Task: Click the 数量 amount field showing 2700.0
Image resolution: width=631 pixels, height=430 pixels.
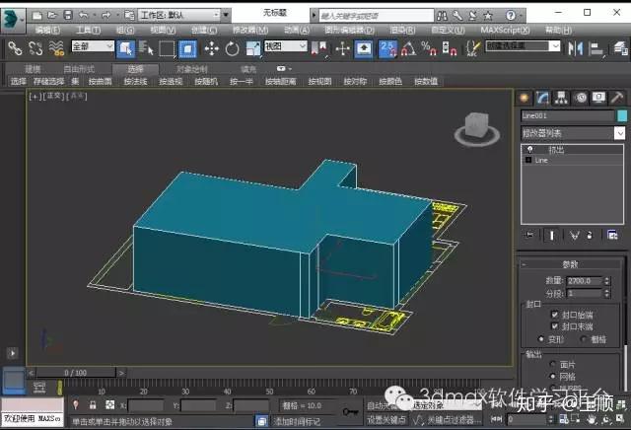Action: 584,281
